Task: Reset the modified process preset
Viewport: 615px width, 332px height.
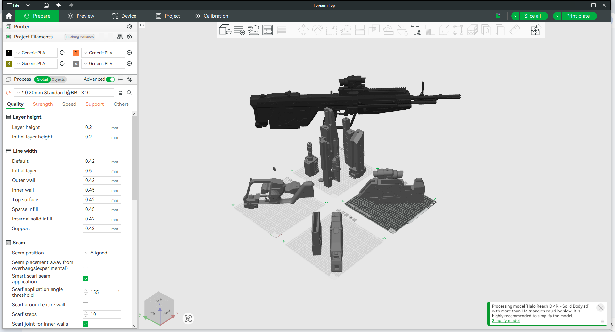Action: [8, 93]
